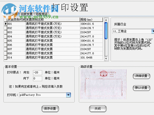Open 详细设置 for advanced options
This screenshot has width=154, height=115.
141,76
